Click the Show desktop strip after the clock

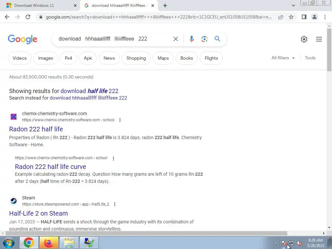(330, 243)
